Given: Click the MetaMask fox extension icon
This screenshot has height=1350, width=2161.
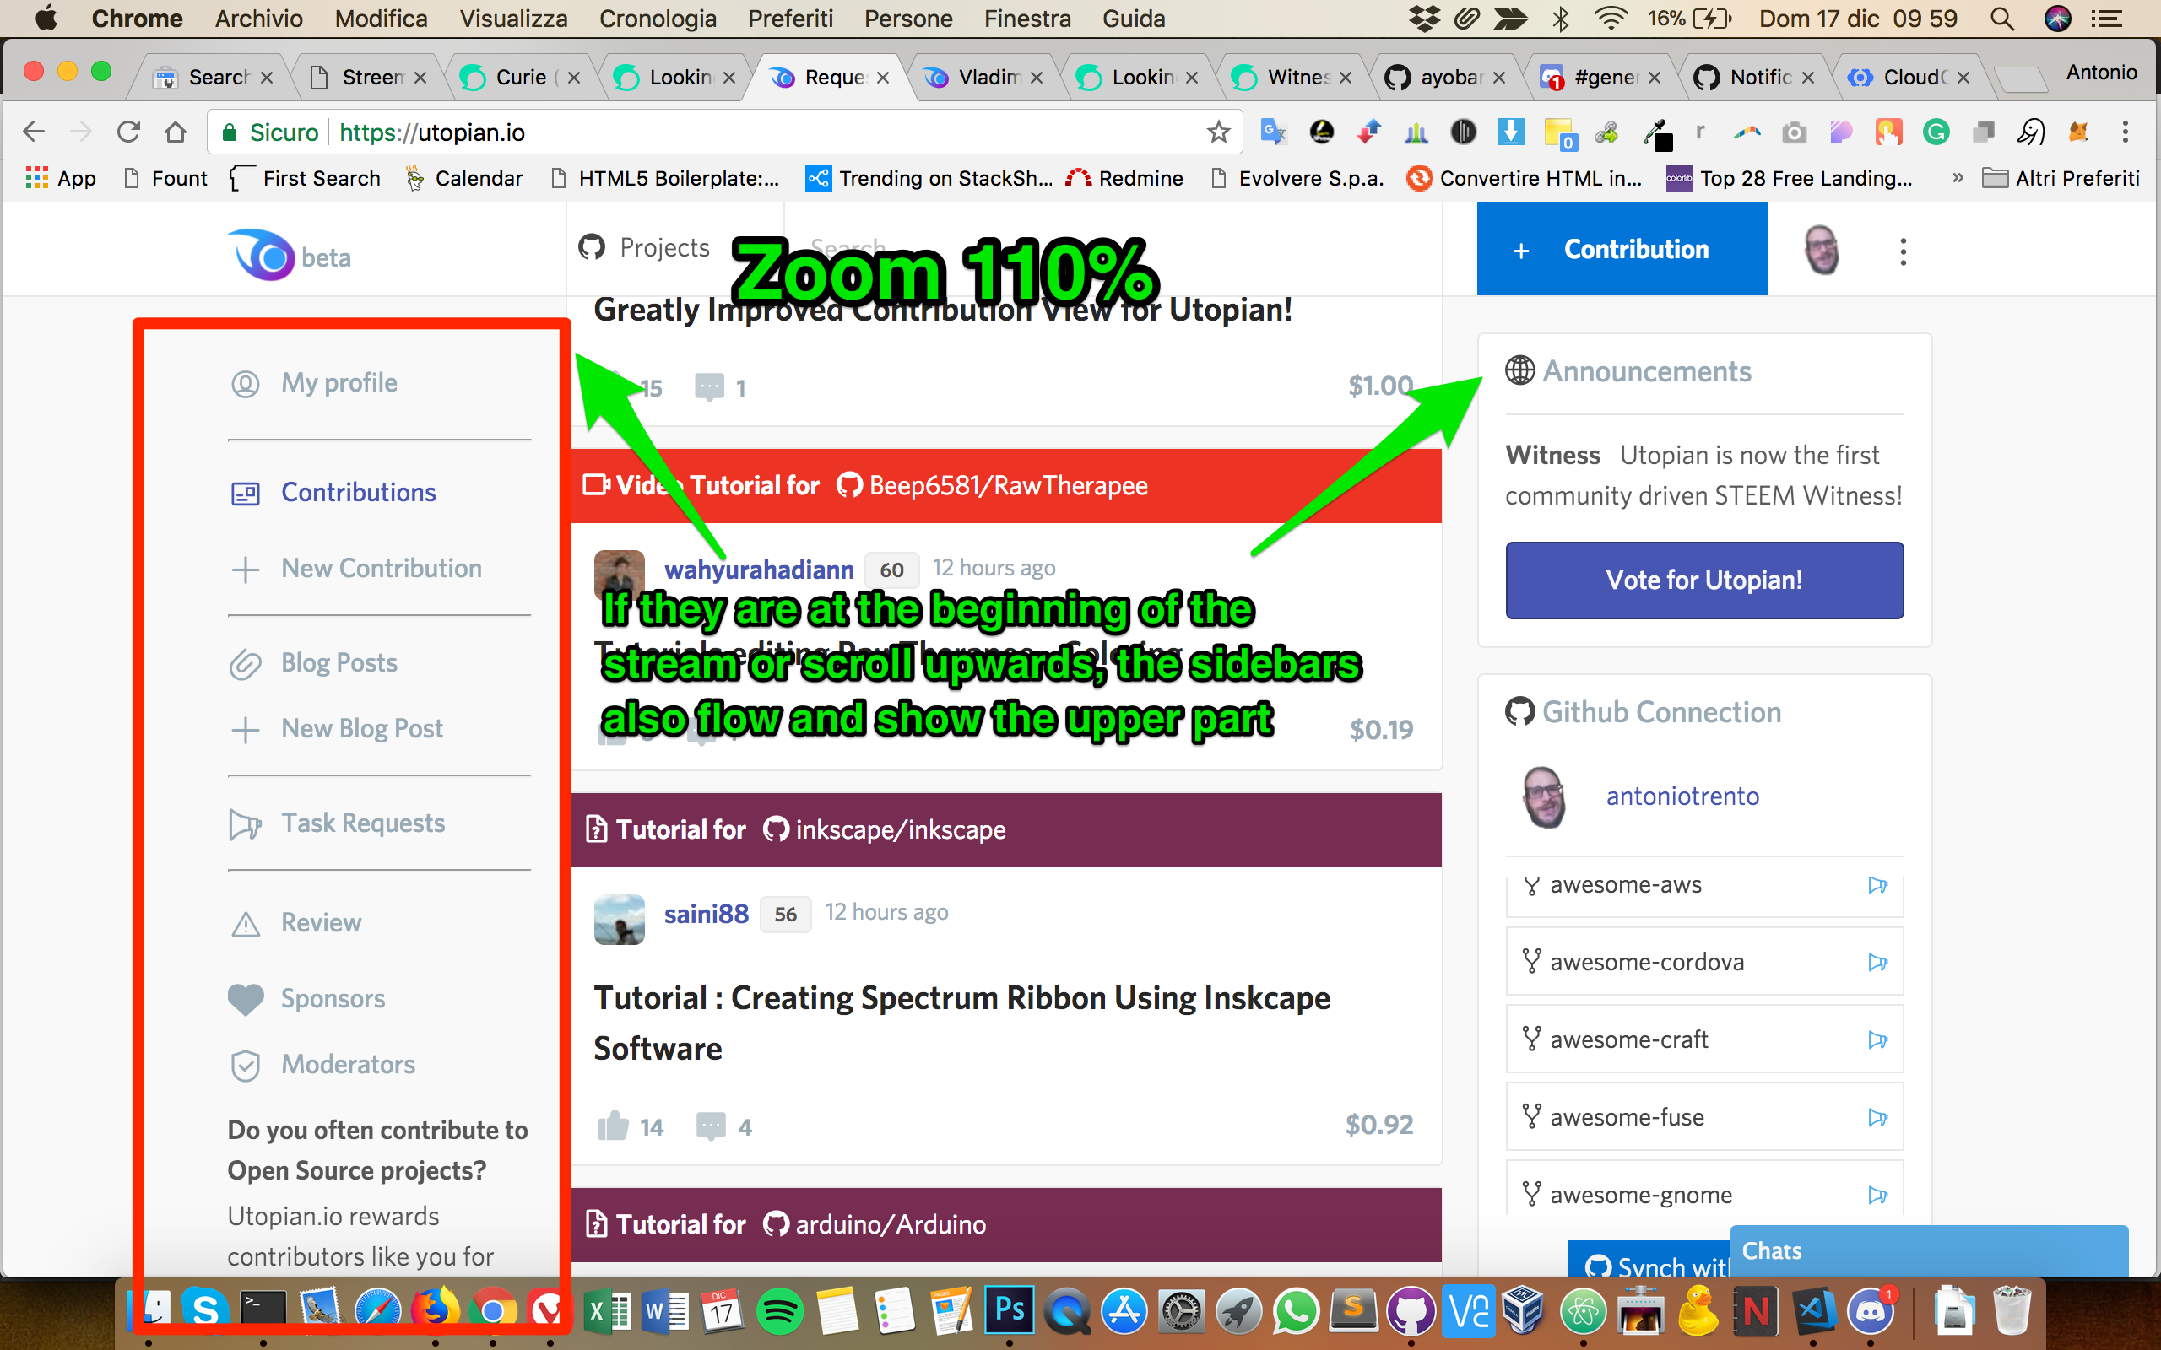Looking at the screenshot, I should pyautogui.click(x=2078, y=132).
